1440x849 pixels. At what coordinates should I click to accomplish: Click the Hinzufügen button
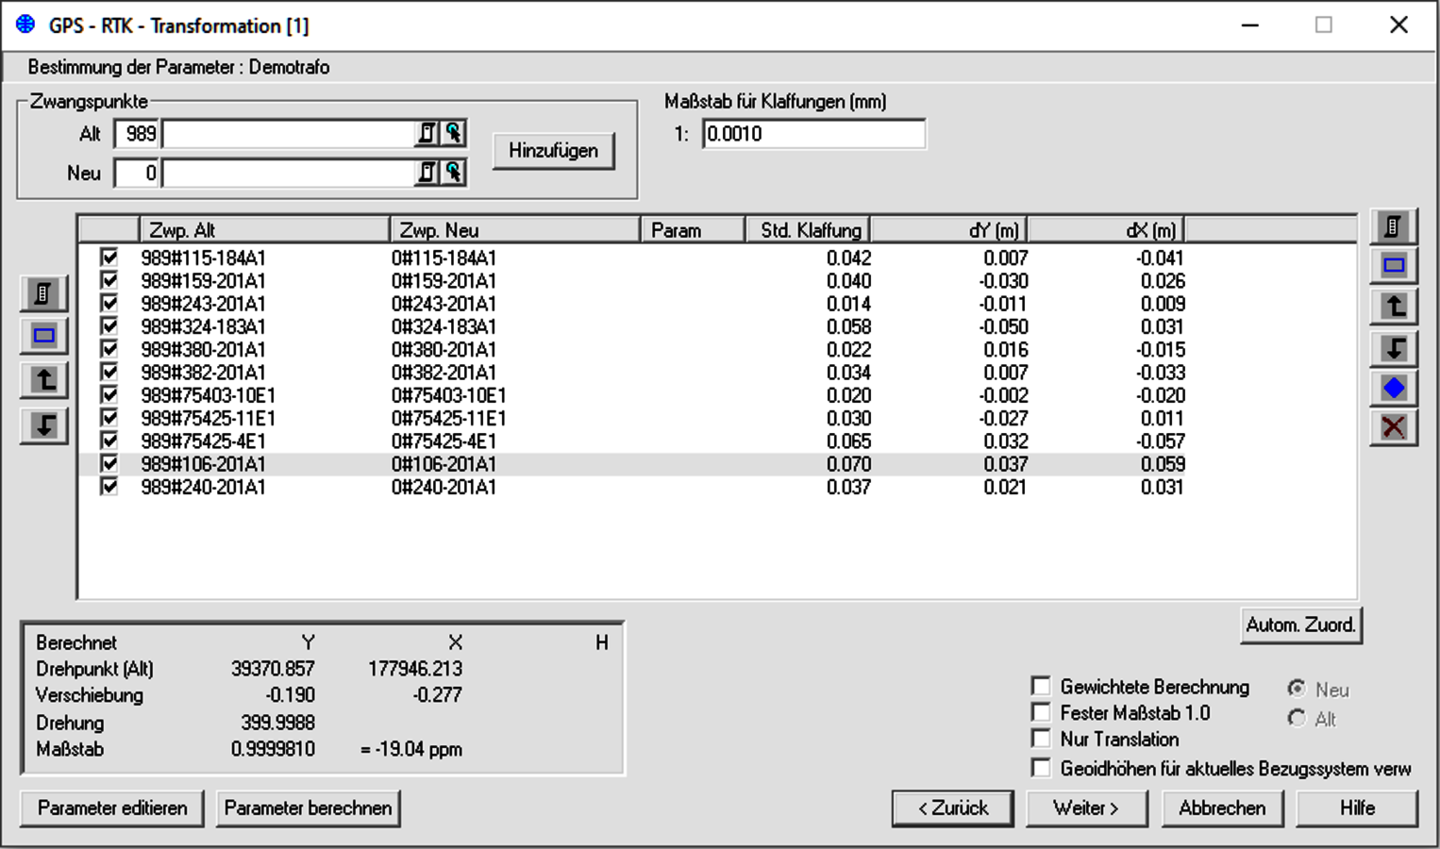(x=553, y=151)
